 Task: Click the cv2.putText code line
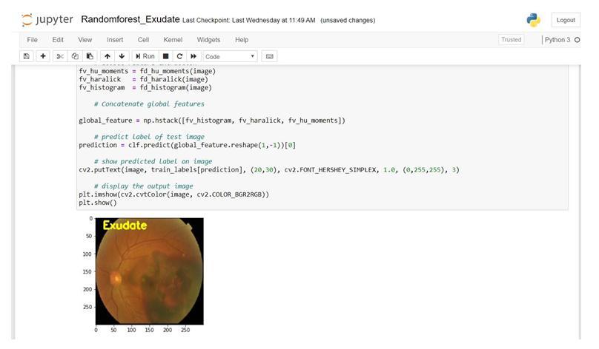[x=269, y=170]
